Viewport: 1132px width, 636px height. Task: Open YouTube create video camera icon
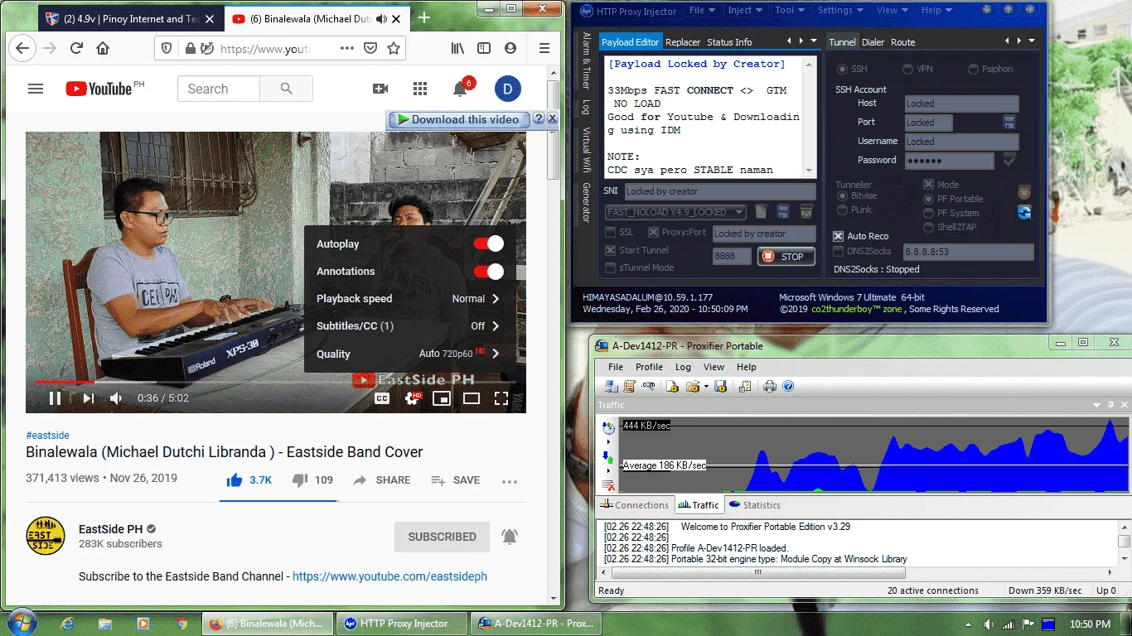[x=380, y=89]
